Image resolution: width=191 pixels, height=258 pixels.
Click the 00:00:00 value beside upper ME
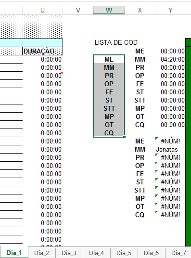tap(170, 51)
